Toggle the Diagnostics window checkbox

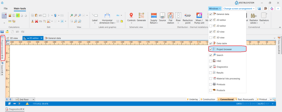[x=211, y=67]
